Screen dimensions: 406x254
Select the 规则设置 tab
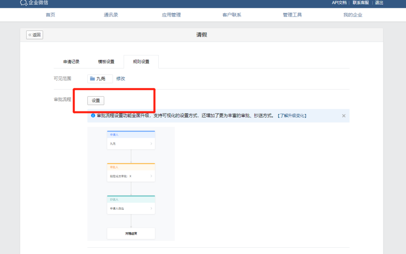coord(141,62)
